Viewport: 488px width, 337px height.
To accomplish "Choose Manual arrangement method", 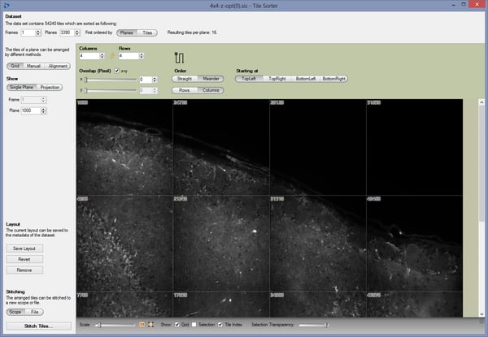I will pyautogui.click(x=33, y=66).
